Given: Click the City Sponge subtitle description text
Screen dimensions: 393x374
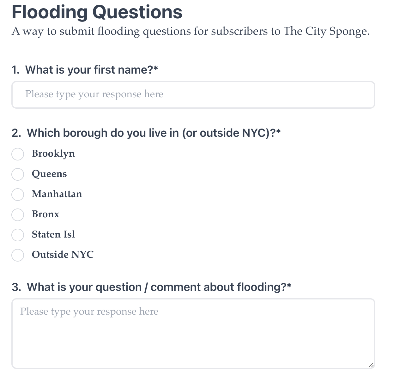Looking at the screenshot, I should pos(190,31).
